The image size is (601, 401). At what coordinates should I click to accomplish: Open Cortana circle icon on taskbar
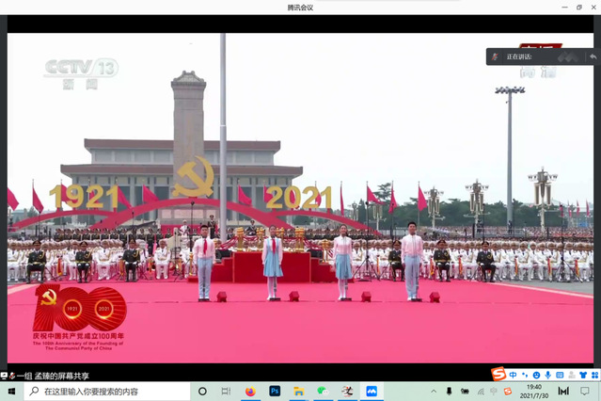click(x=202, y=391)
